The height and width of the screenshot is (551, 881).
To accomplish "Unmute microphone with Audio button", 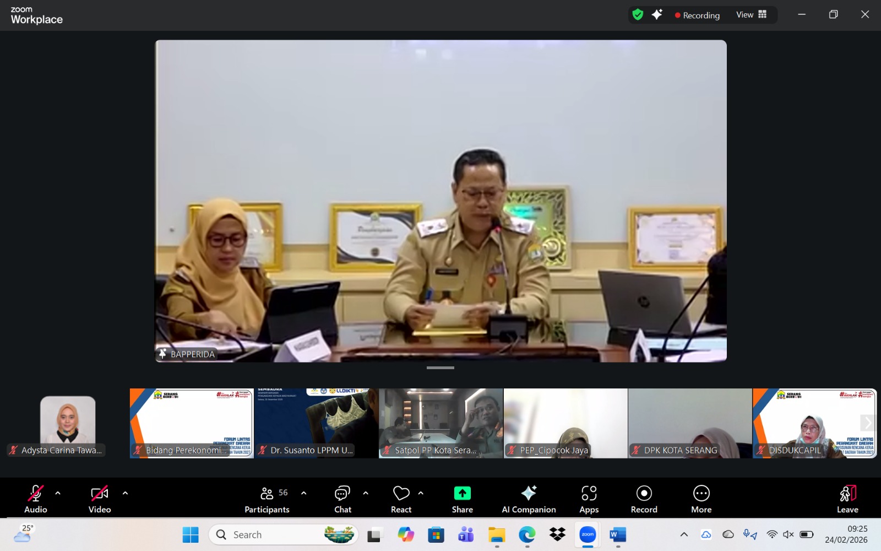I will [36, 499].
